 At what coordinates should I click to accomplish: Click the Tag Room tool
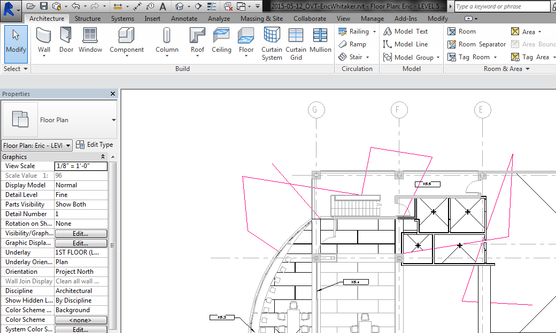(x=468, y=57)
